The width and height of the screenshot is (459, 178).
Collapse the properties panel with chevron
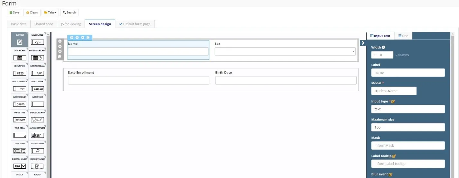coord(363,43)
